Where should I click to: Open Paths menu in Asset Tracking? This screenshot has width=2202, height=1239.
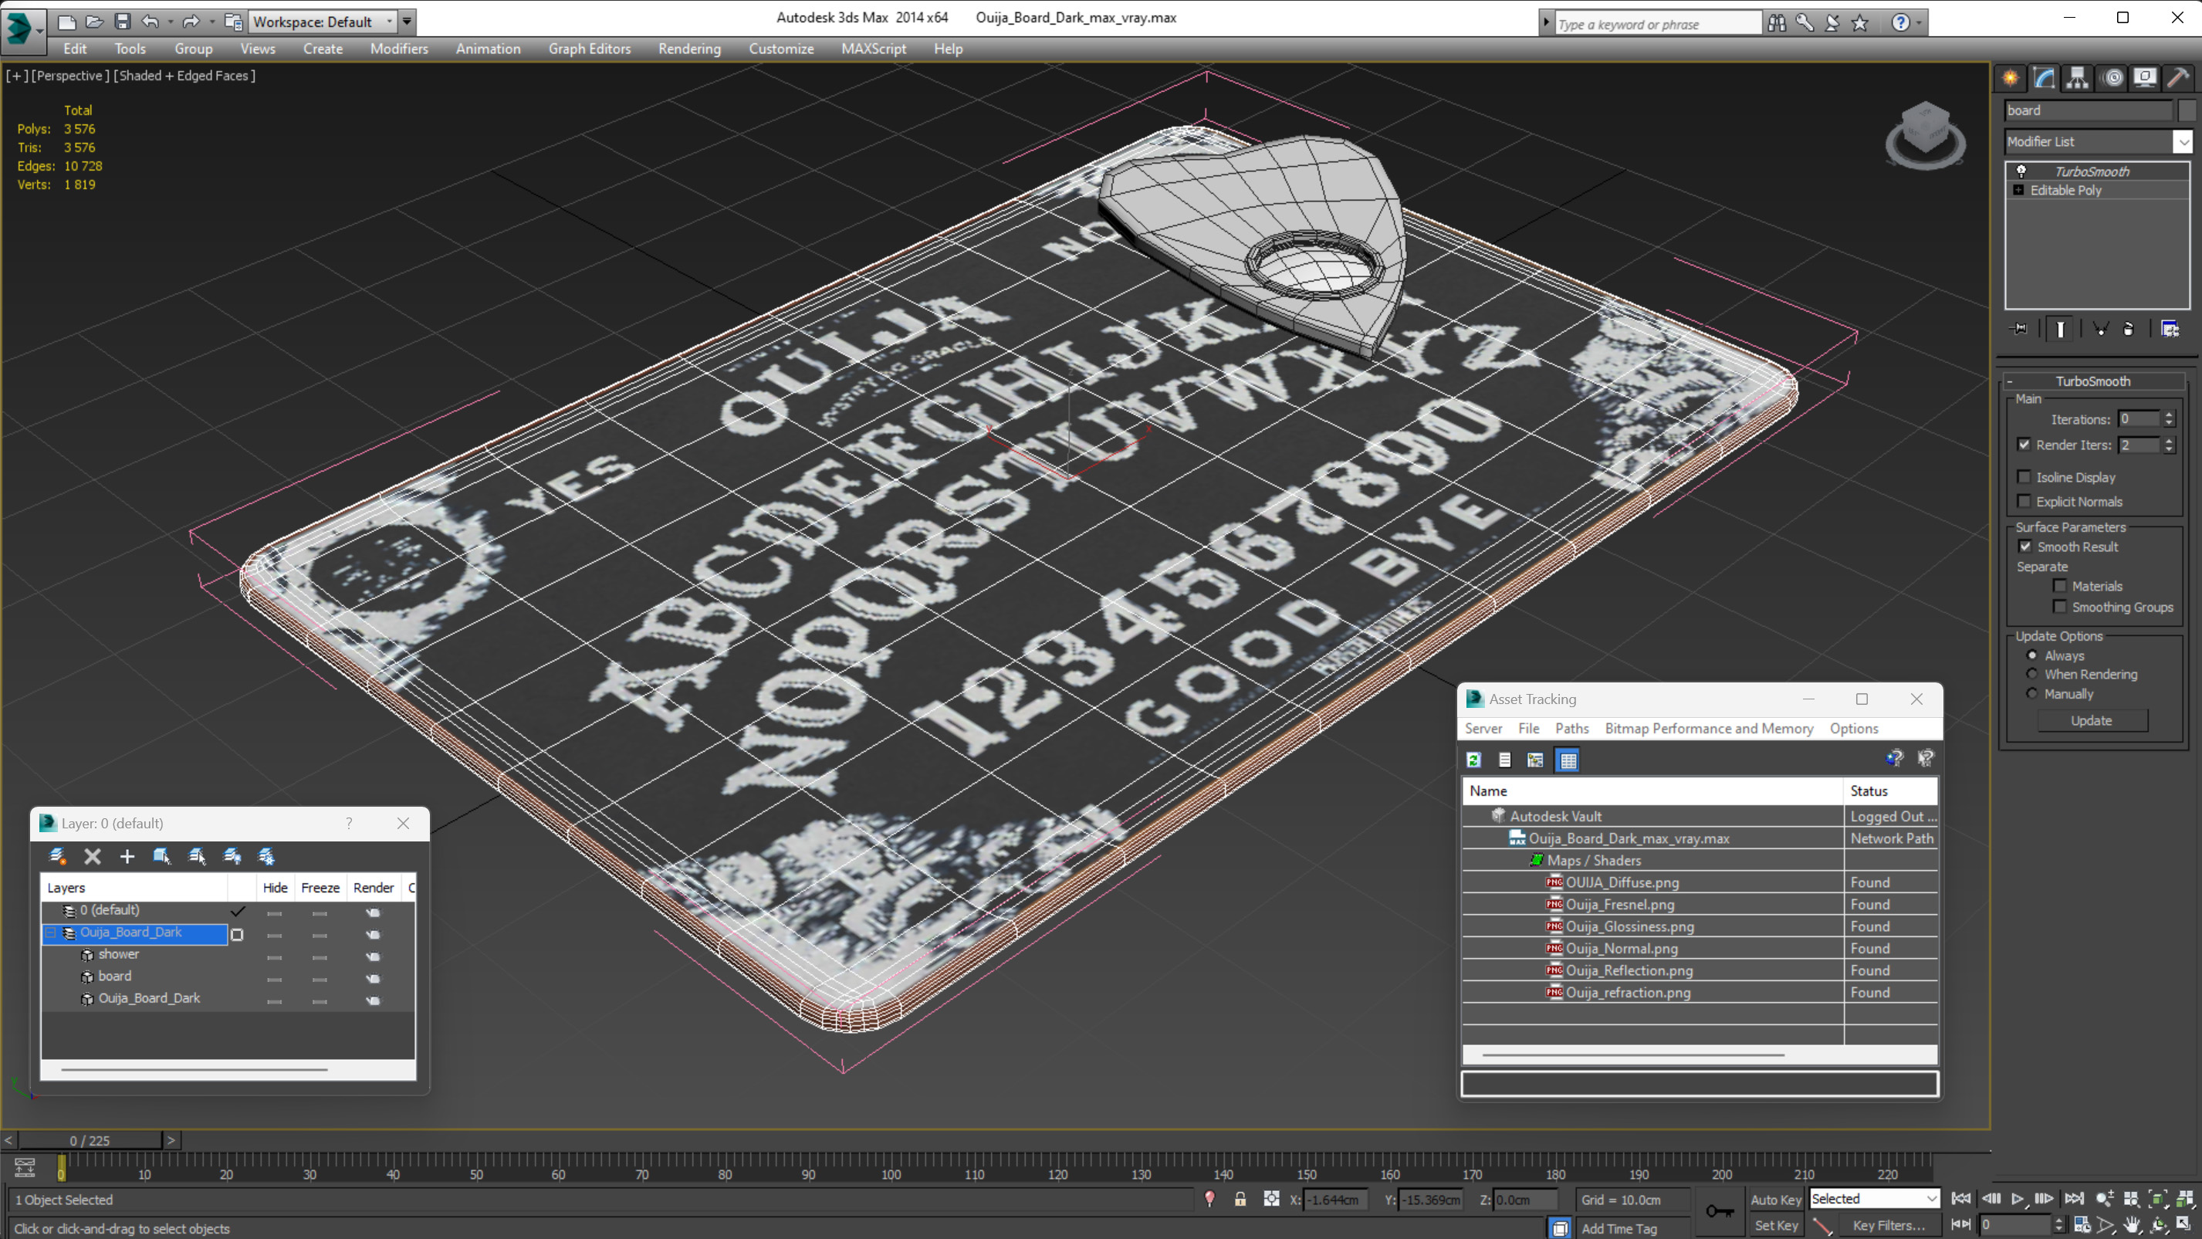point(1571,728)
